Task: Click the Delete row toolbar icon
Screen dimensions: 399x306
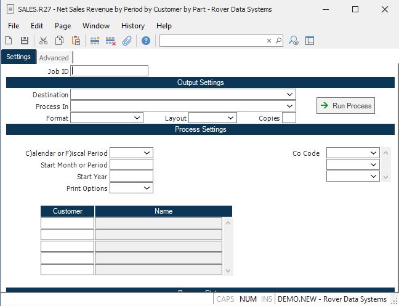Action: [111, 41]
